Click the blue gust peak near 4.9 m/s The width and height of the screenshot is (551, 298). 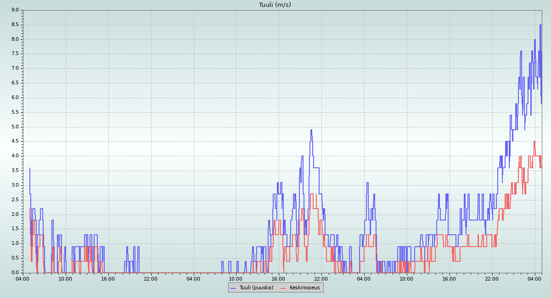[x=311, y=130]
